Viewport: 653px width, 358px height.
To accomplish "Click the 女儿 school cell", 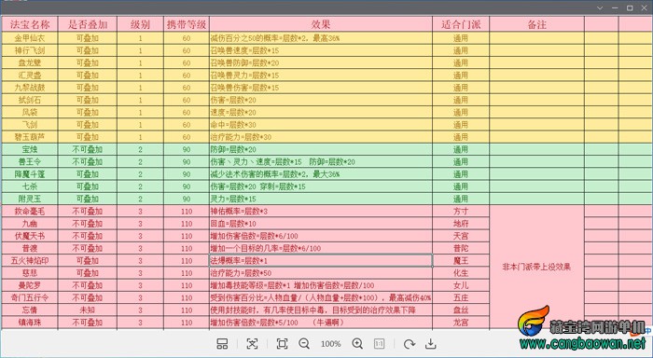I will click(x=461, y=285).
